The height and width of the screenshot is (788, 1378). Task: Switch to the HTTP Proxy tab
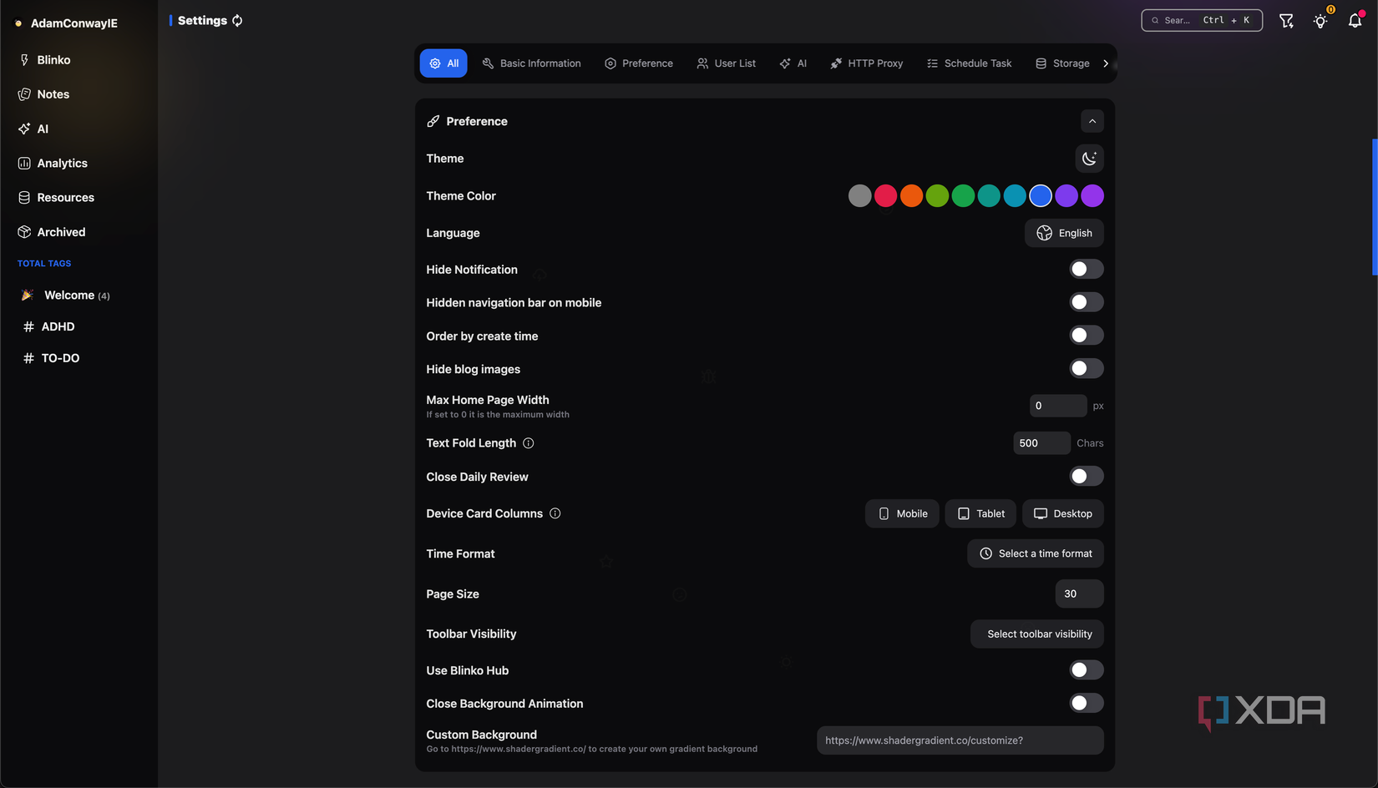(x=867, y=63)
